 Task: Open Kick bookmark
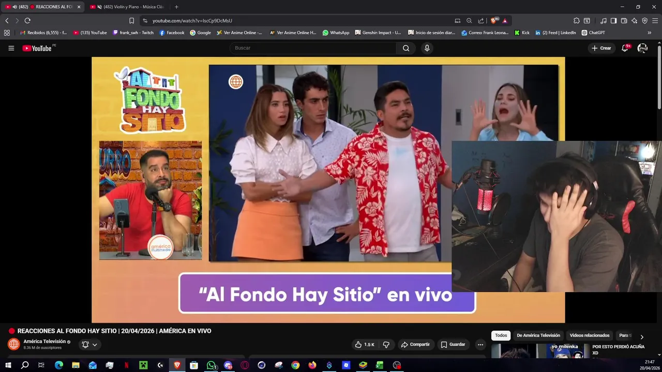pos(522,33)
